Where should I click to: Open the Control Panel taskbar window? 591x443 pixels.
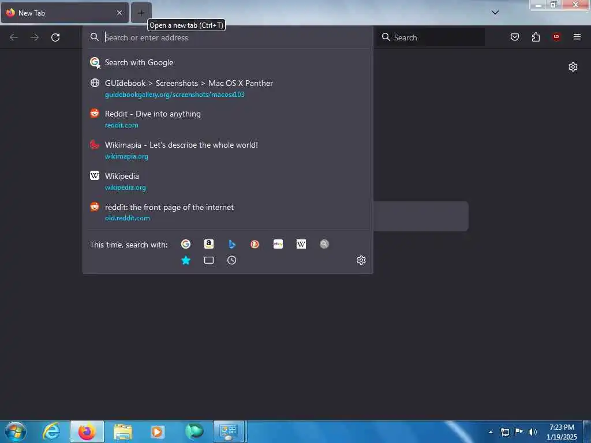pyautogui.click(x=229, y=431)
